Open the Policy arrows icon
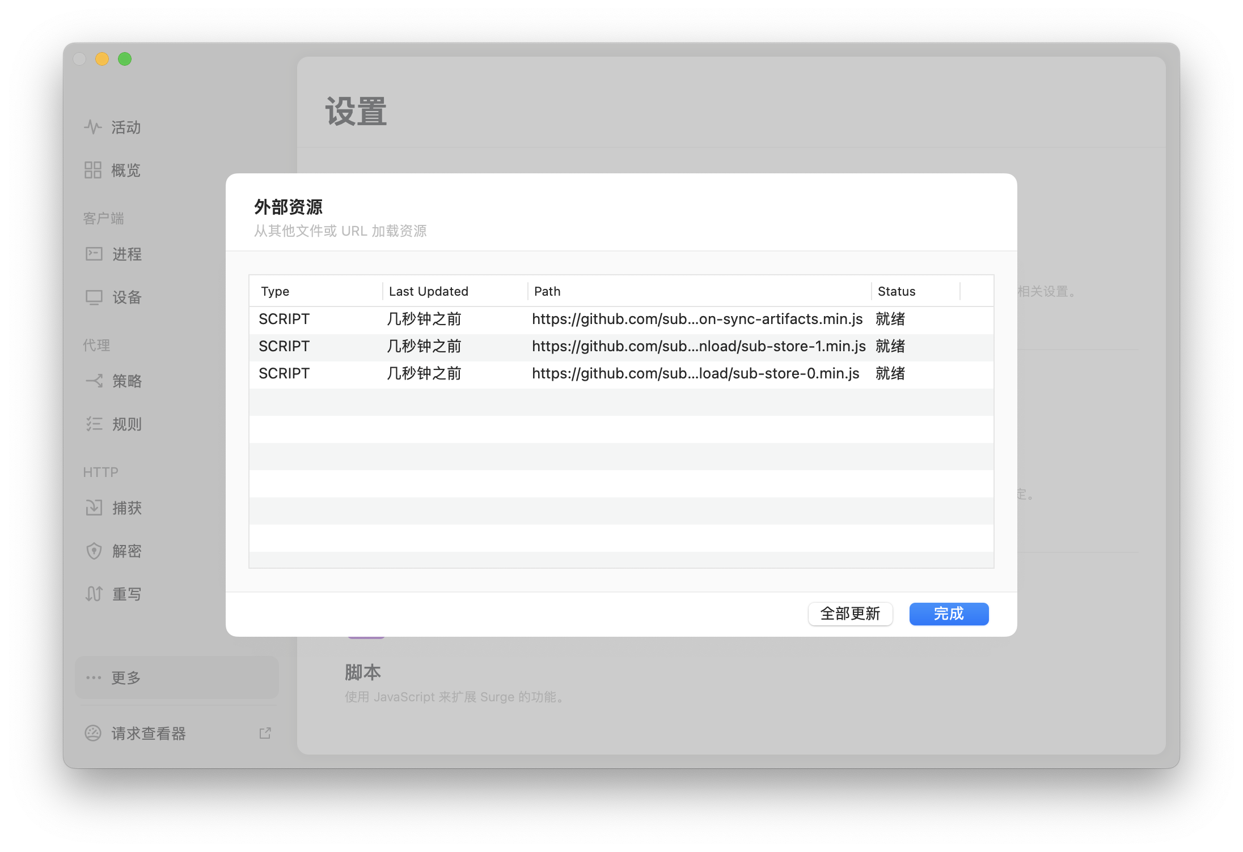Viewport: 1243px width, 852px height. pyautogui.click(x=94, y=381)
